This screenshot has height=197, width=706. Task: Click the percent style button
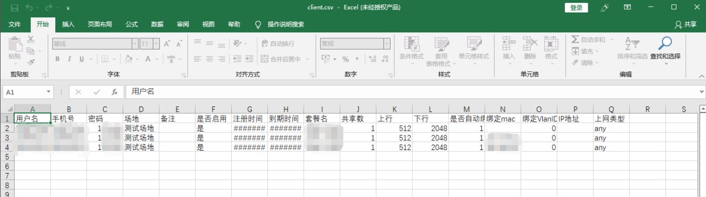pyautogui.click(x=345, y=59)
